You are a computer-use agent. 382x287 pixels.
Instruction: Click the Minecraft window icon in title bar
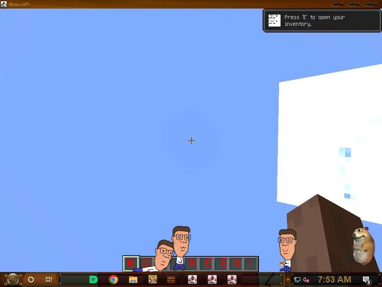pos(4,4)
